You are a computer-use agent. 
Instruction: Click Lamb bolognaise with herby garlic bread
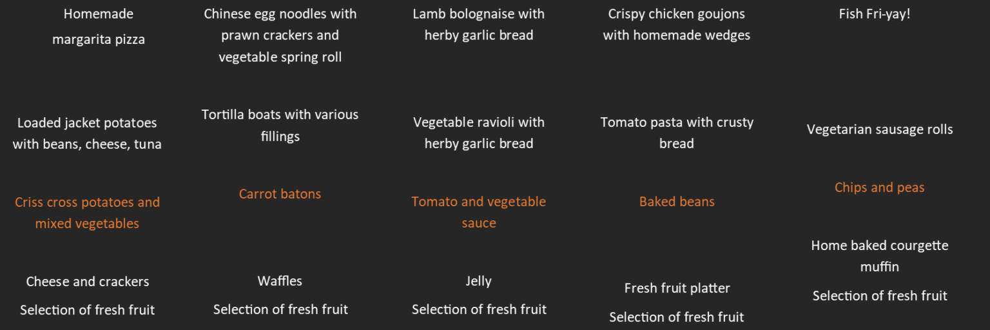(479, 24)
